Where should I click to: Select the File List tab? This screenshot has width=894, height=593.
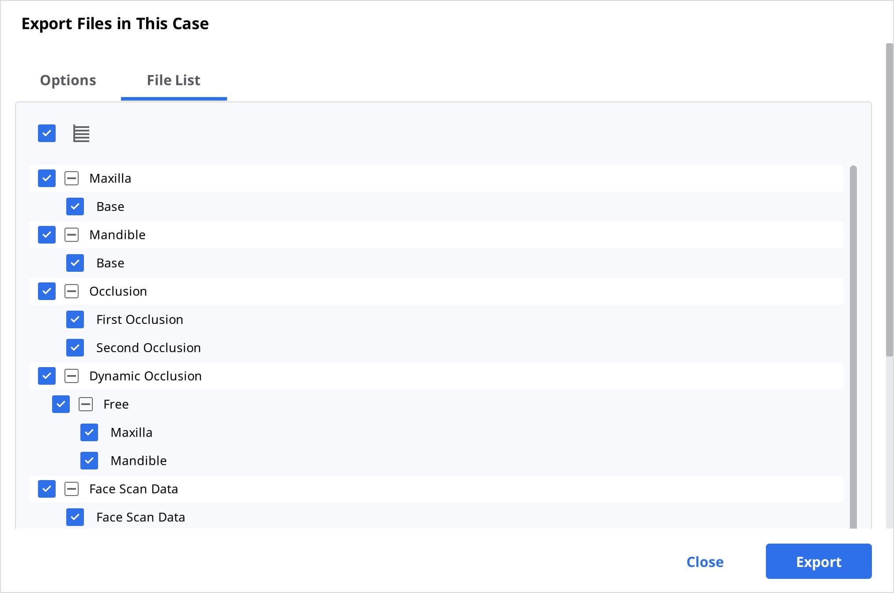174,80
